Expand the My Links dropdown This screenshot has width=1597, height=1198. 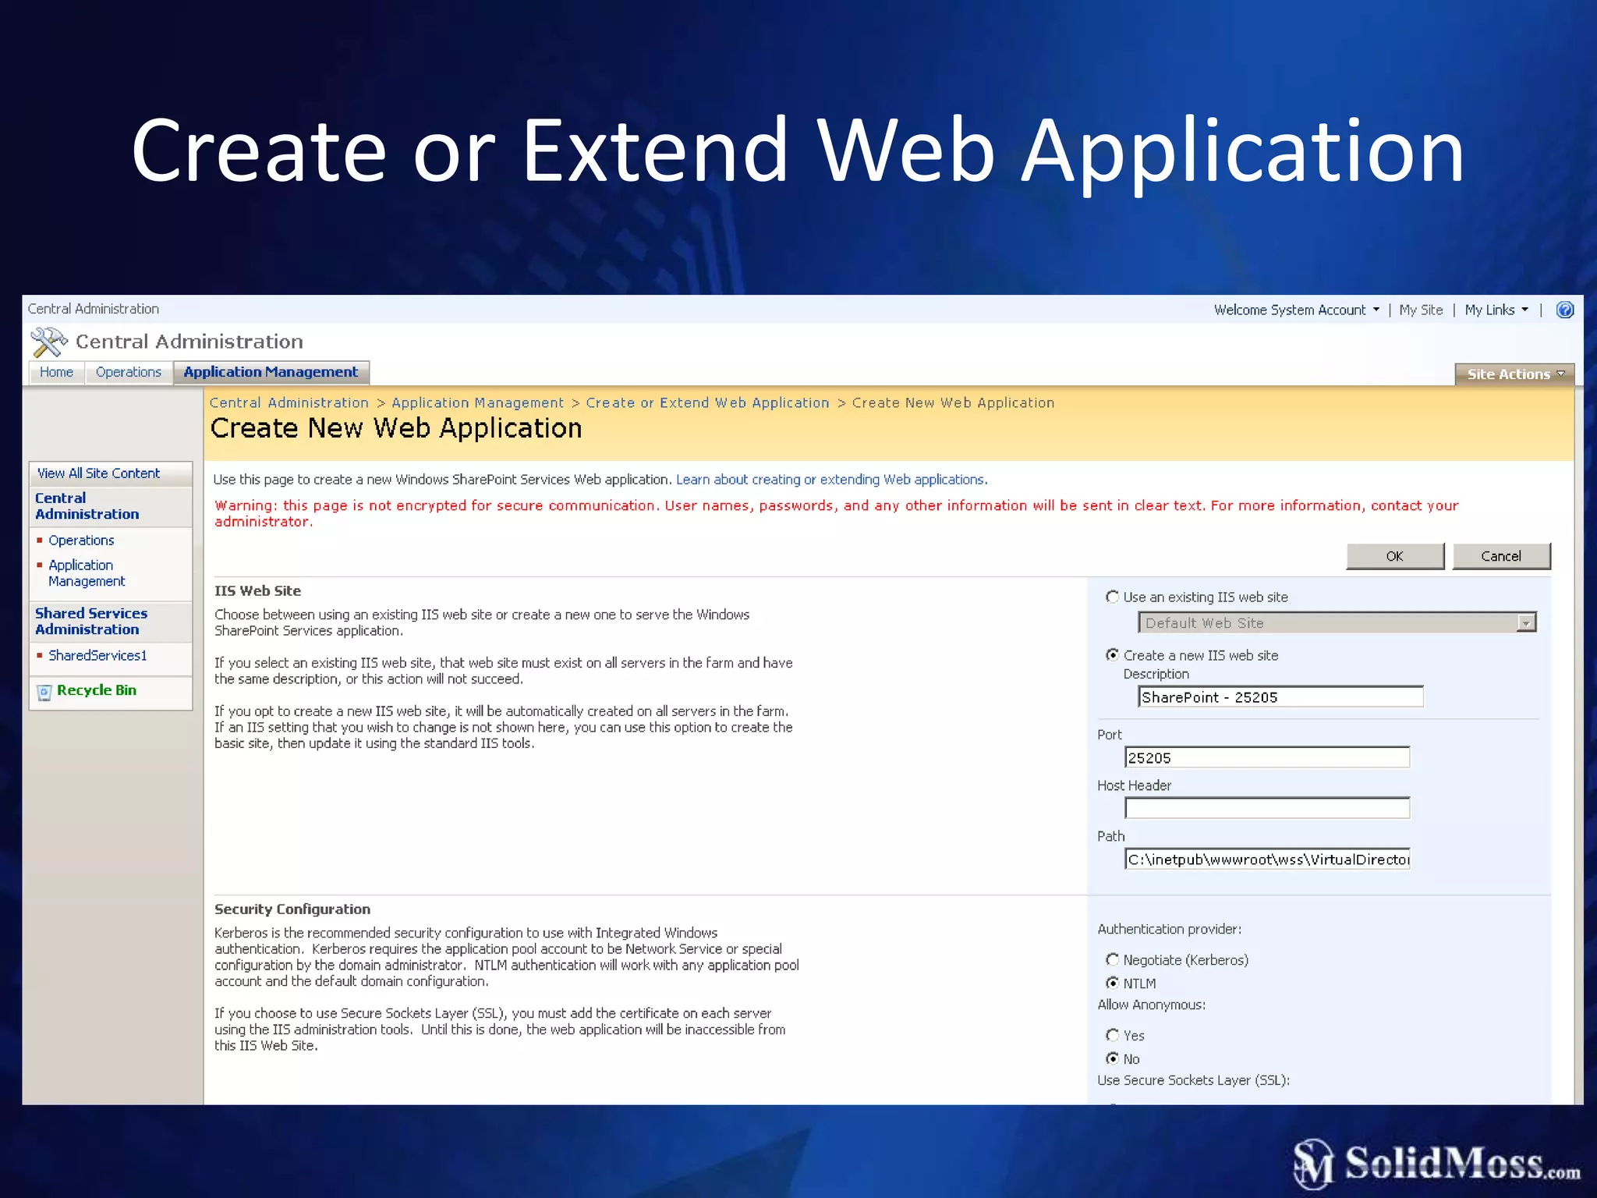coord(1496,310)
